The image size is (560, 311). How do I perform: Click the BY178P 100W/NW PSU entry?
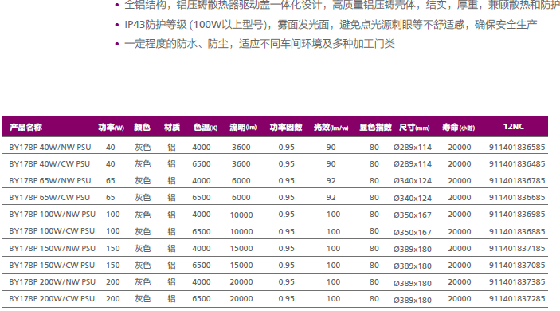52,215
